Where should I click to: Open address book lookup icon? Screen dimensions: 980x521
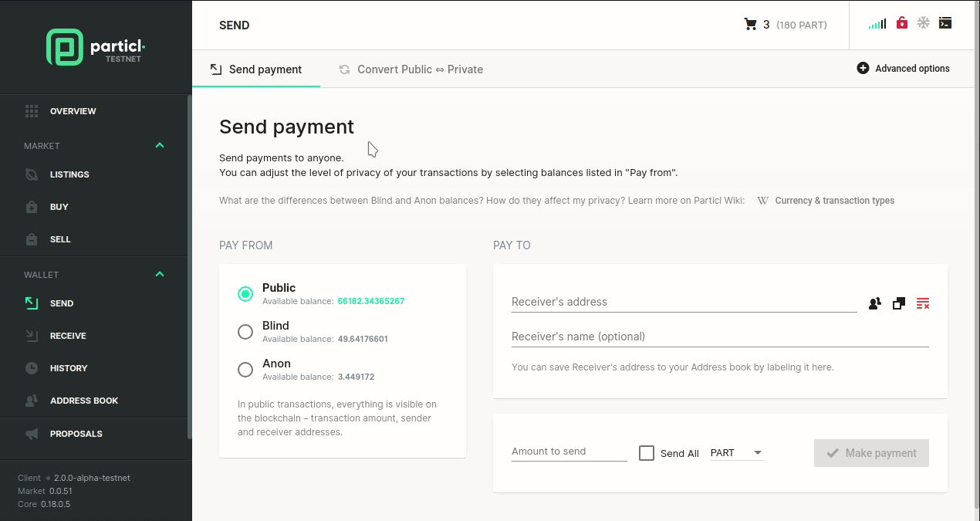click(874, 303)
